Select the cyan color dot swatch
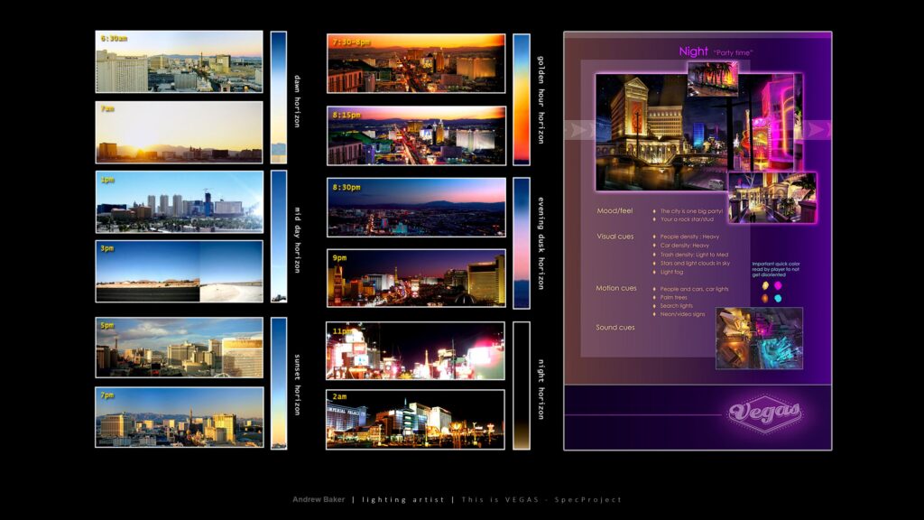The image size is (924, 520). [x=778, y=299]
